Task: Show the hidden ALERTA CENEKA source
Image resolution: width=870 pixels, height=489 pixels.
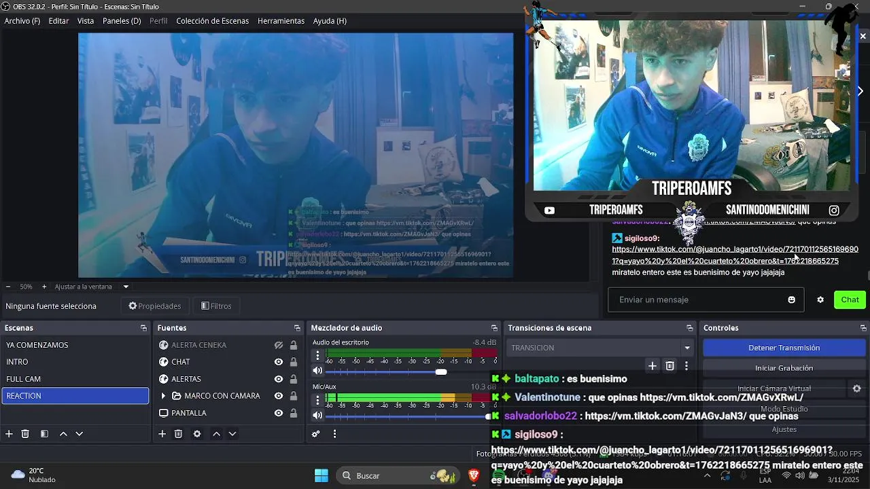Action: pos(279,345)
